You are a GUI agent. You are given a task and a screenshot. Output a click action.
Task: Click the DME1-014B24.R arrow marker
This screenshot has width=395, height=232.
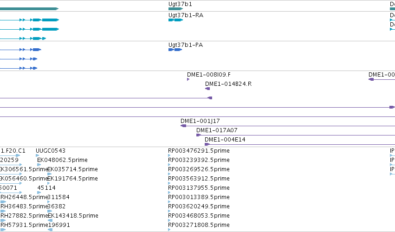tap(207, 89)
